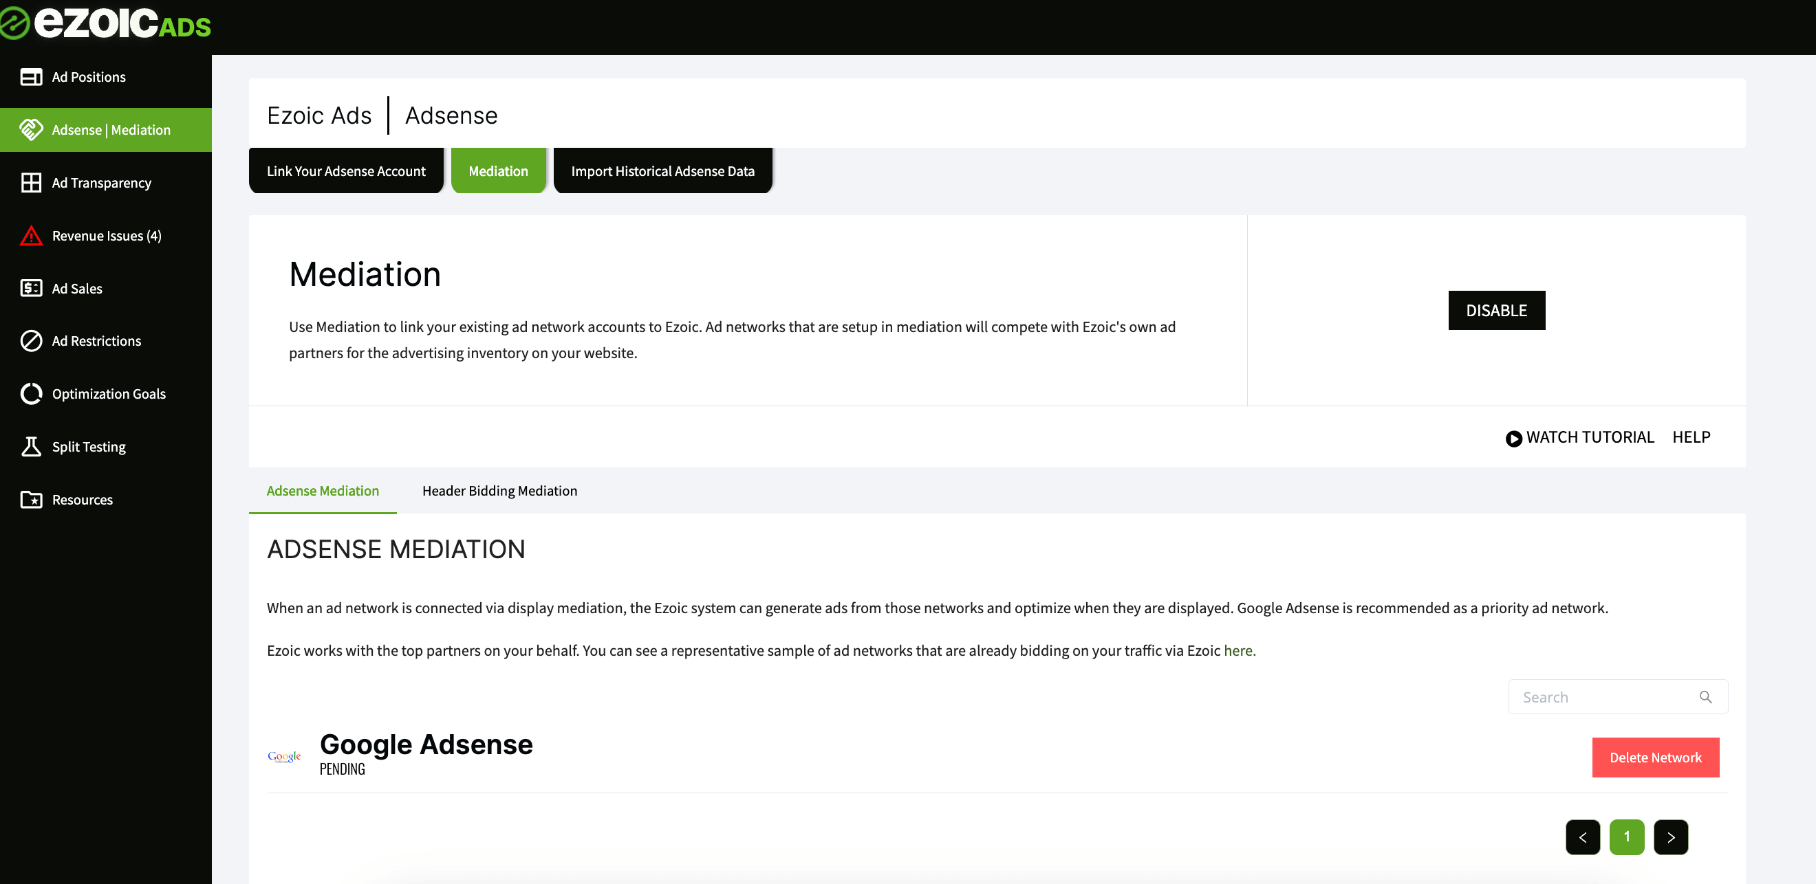The image size is (1816, 884).
Task: Click the Ad Restrictions prohibited icon
Action: tap(31, 341)
